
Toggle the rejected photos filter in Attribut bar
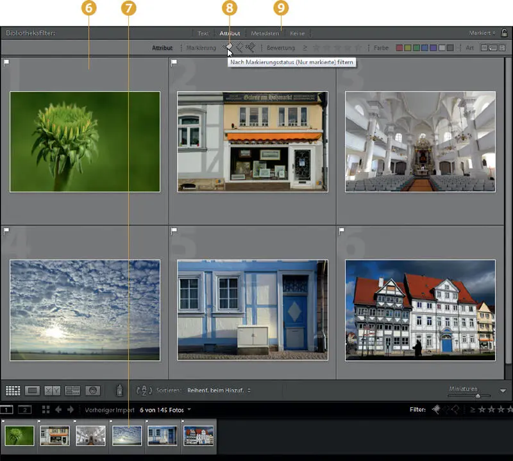(x=251, y=48)
